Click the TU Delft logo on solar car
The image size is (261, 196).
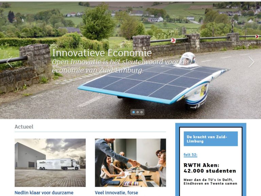196,93
